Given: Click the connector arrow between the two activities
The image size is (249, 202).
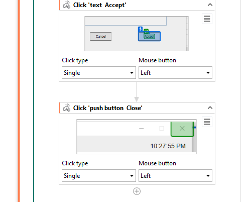Looking at the screenshot, I should 137,92.
